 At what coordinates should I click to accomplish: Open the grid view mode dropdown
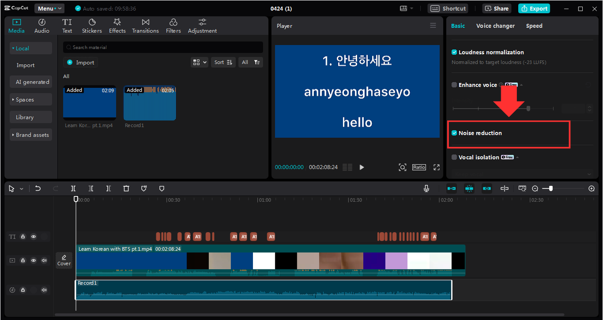tap(200, 62)
